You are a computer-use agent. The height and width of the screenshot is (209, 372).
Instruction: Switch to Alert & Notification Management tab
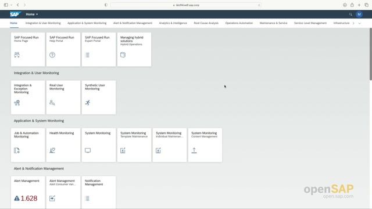coord(133,23)
